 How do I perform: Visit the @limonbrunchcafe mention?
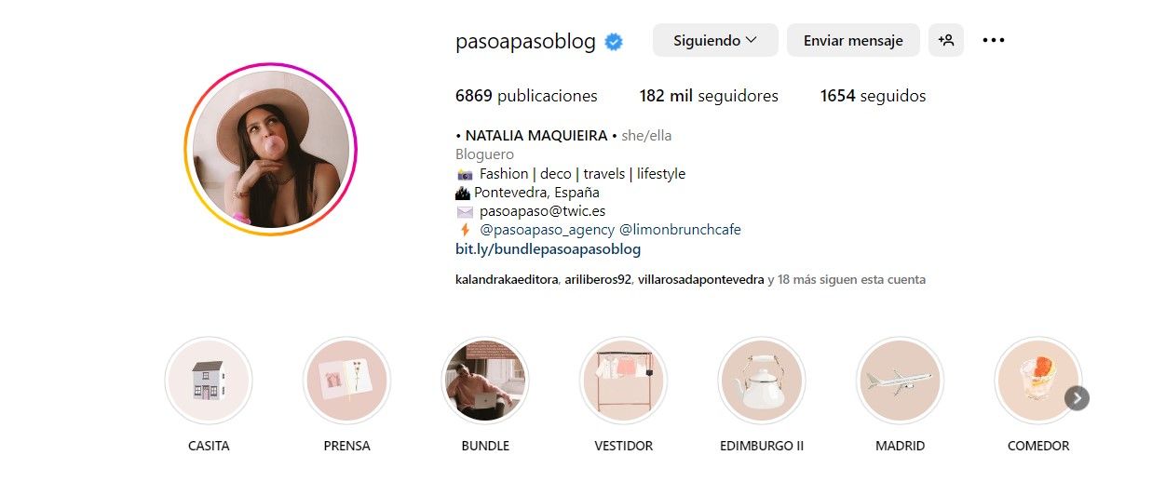click(x=680, y=229)
